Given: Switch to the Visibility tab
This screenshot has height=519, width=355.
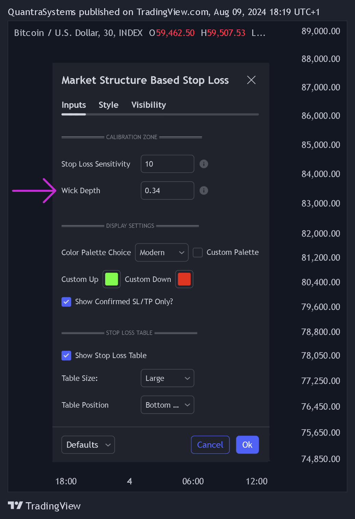Looking at the screenshot, I should pos(149,105).
